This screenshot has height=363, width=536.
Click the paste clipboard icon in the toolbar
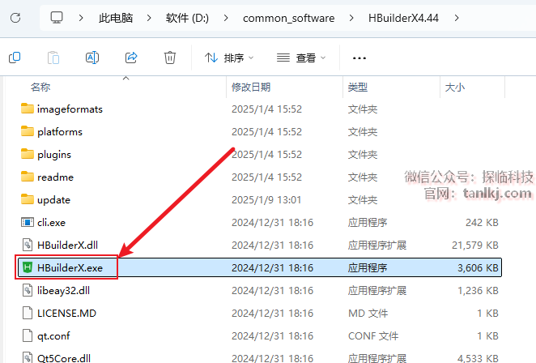[53, 58]
